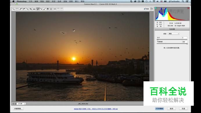Pick the White Balance eyedropper tool
Viewport: 201px width, 113px height.
pyautogui.click(x=21, y=9)
